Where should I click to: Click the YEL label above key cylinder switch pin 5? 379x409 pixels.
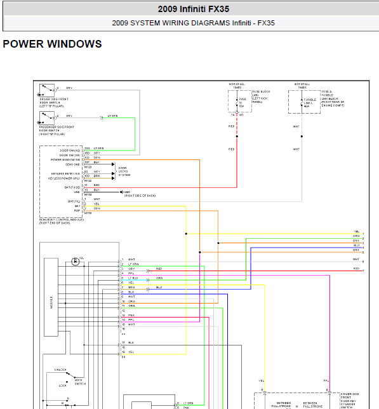coord(261,381)
